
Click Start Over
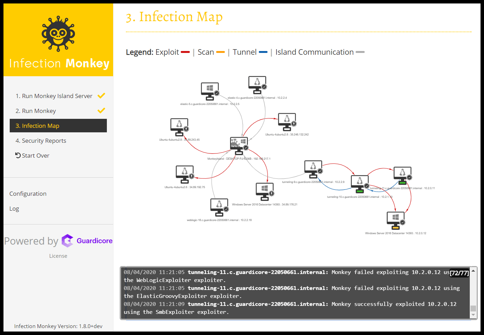[32, 156]
